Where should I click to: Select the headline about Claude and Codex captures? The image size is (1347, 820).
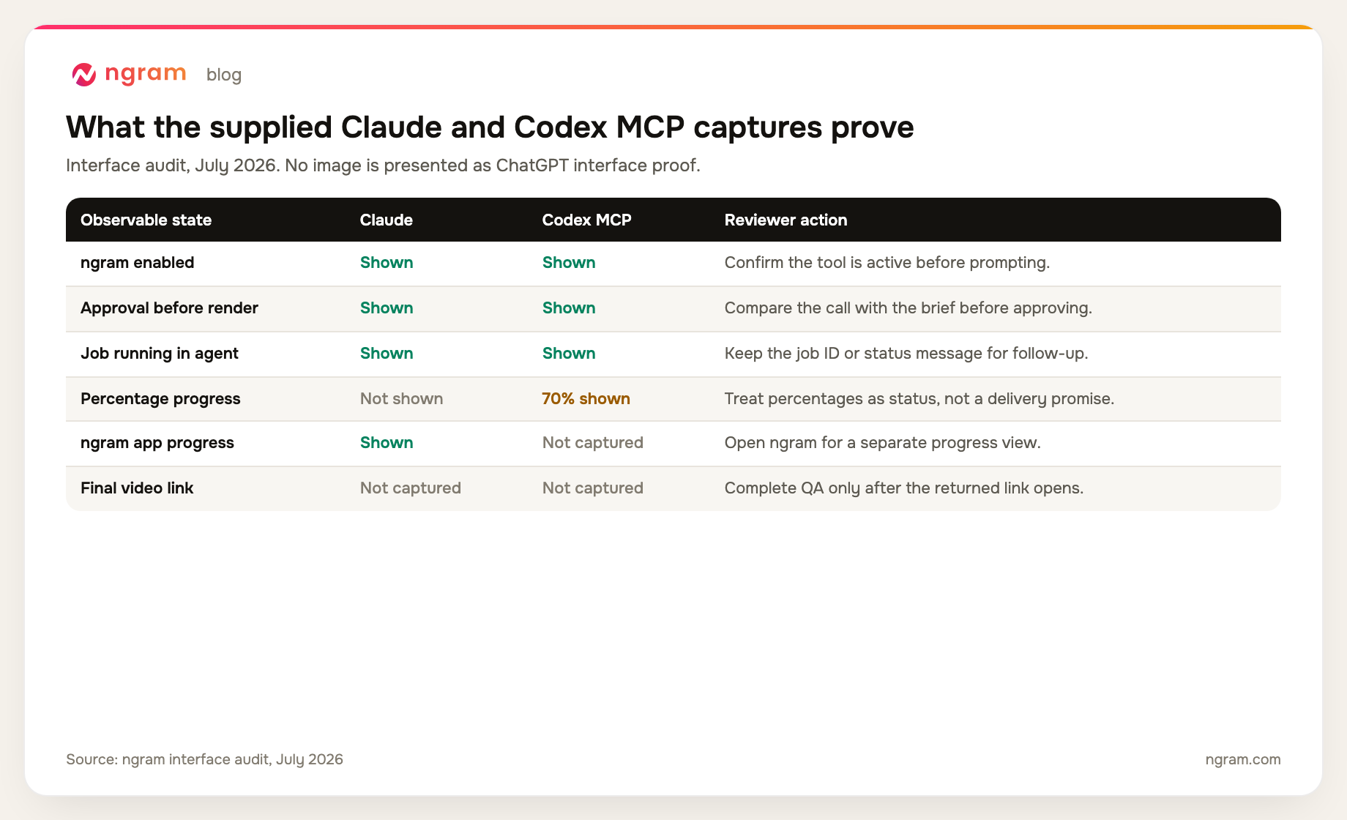tap(490, 127)
